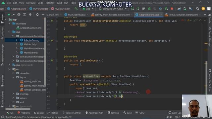
Task: Switch to MainActivity.java tab
Action: [77, 15]
